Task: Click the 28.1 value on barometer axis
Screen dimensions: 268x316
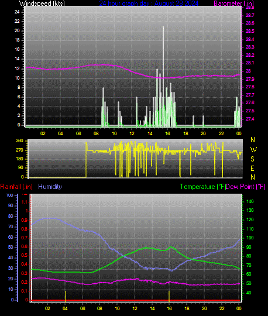Action: (x=250, y=63)
